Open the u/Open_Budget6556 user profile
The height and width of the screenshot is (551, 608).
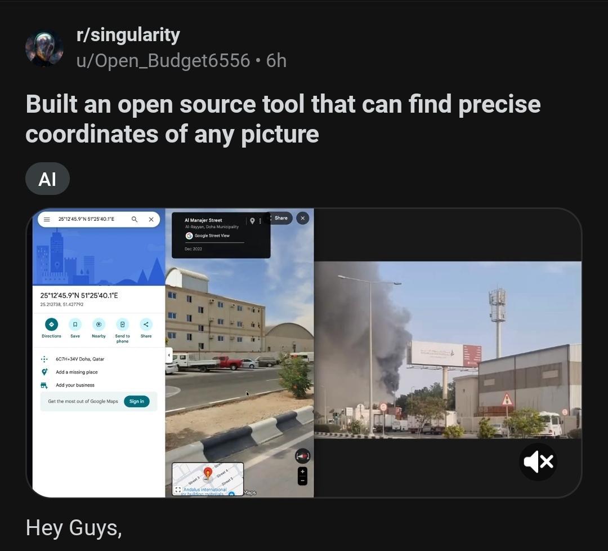pos(163,61)
